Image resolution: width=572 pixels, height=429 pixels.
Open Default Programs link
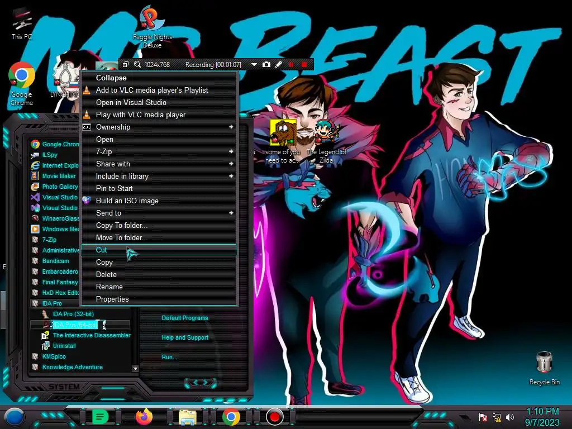pos(185,318)
